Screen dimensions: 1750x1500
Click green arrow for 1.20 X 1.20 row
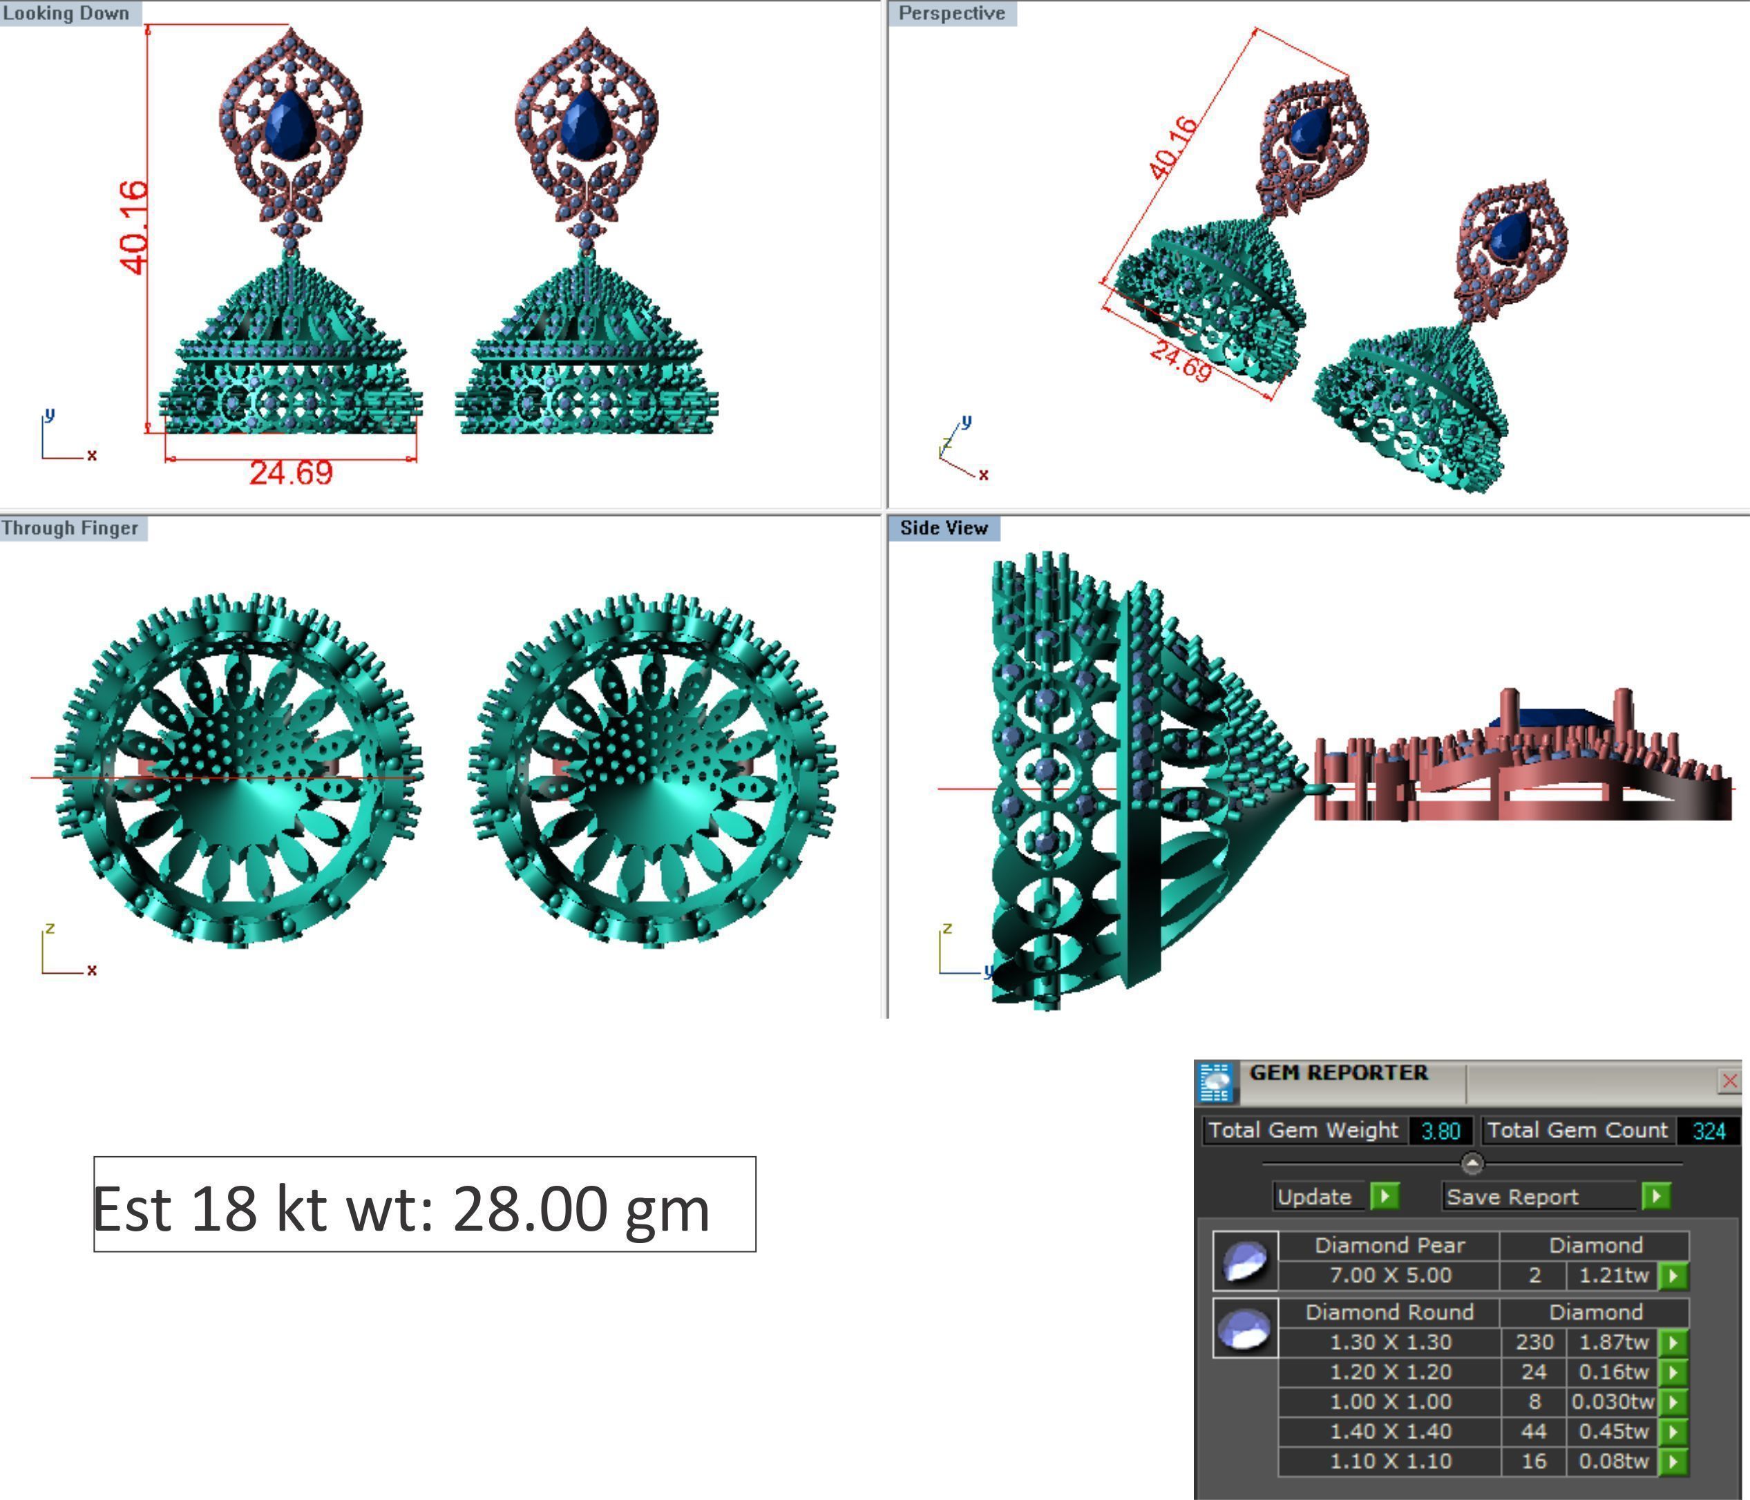(1673, 1372)
